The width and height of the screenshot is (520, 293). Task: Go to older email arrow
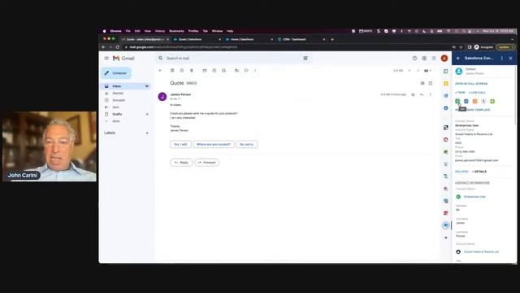[x=418, y=71]
